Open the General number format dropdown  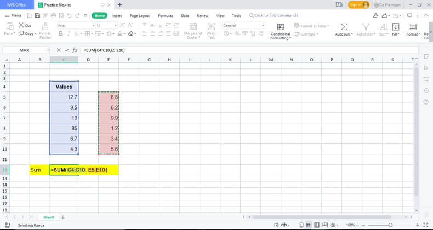(x=263, y=25)
